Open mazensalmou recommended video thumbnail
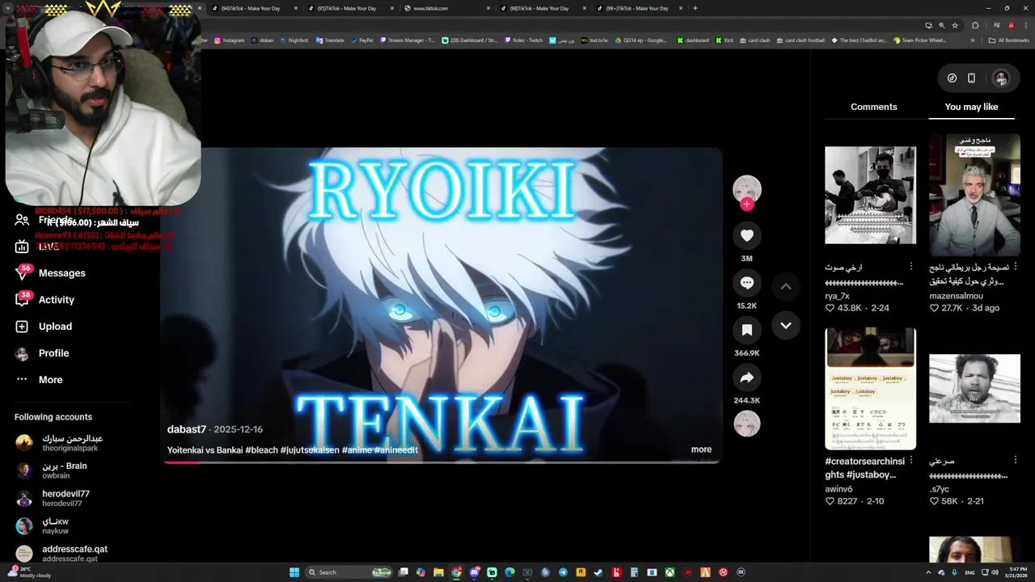 pyautogui.click(x=974, y=195)
